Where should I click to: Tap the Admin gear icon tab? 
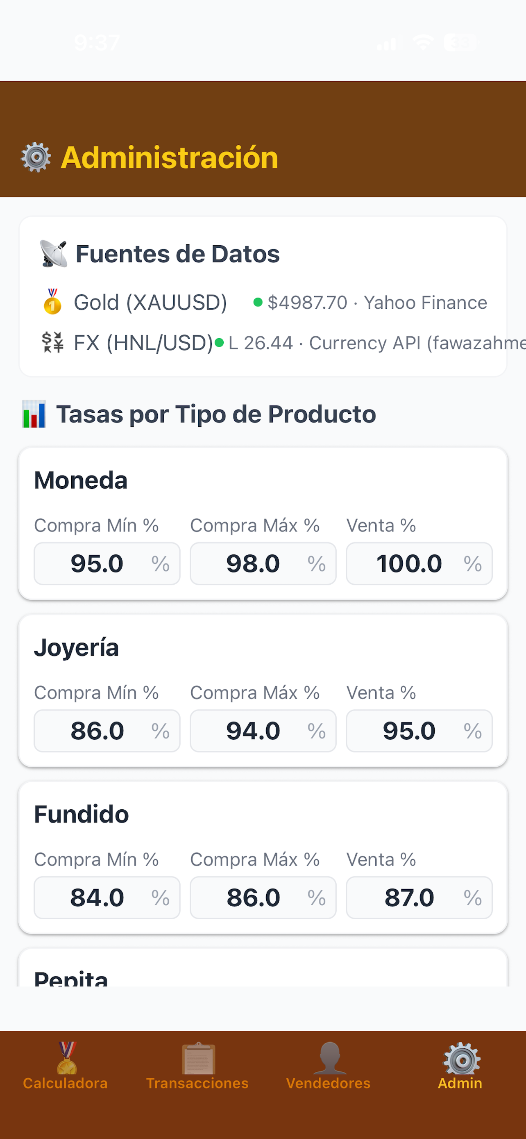point(460,1066)
